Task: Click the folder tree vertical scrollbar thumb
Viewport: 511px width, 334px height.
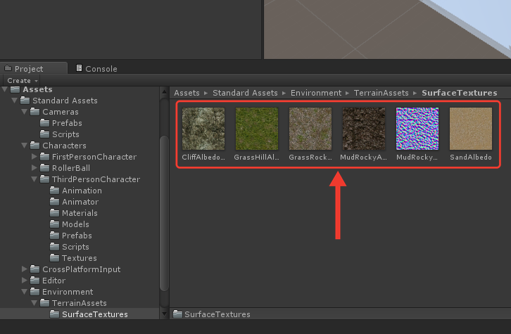Action: tap(164, 214)
